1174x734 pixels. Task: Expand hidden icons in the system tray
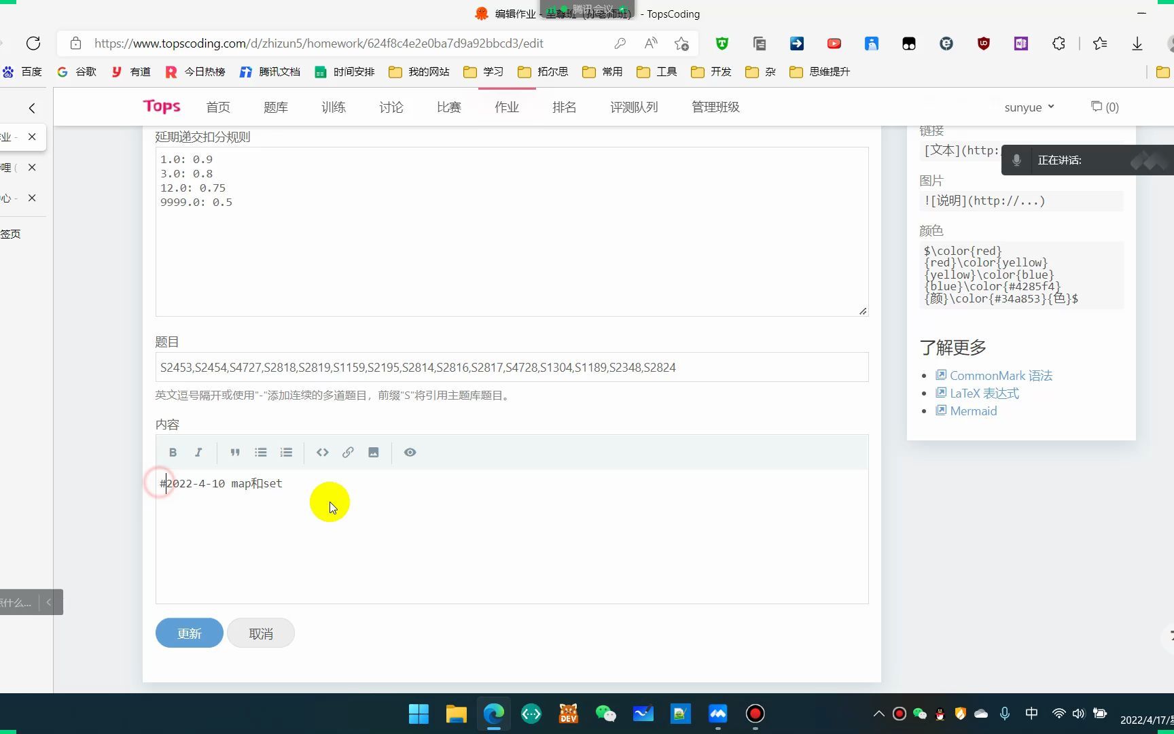(878, 714)
